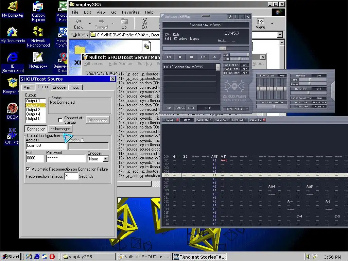Open VISUALS info panel tab
This screenshot has height=261, width=348.
(x=257, y=120)
